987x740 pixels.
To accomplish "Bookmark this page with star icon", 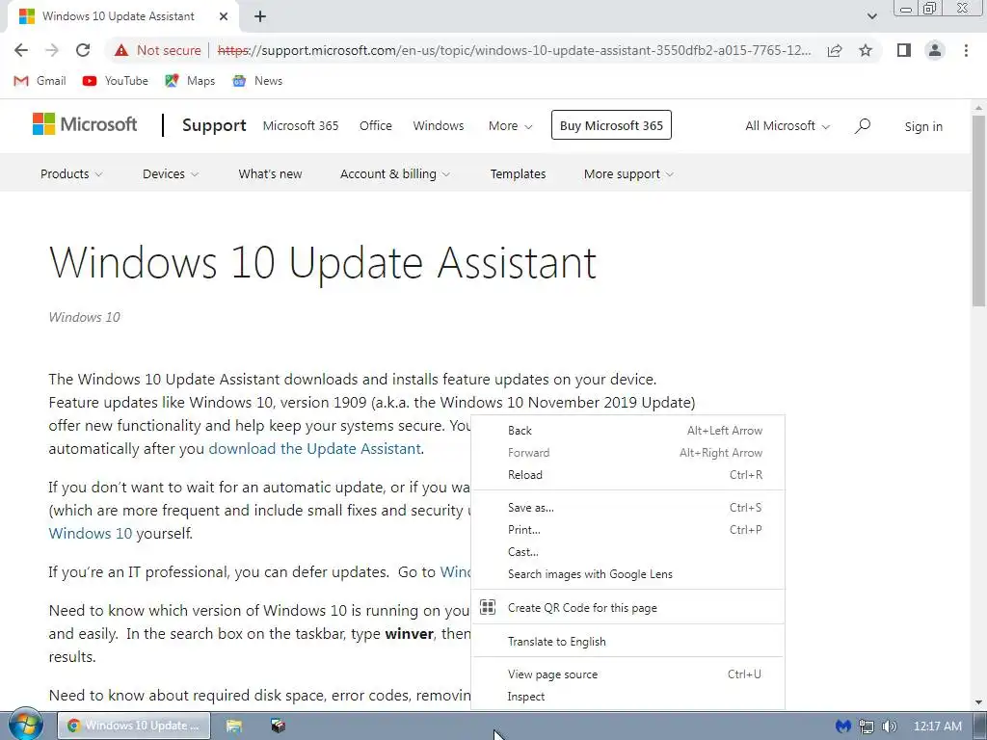I will click(866, 50).
